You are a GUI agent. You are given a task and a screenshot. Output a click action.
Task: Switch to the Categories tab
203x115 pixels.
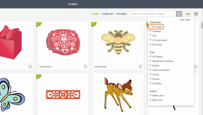107,14
